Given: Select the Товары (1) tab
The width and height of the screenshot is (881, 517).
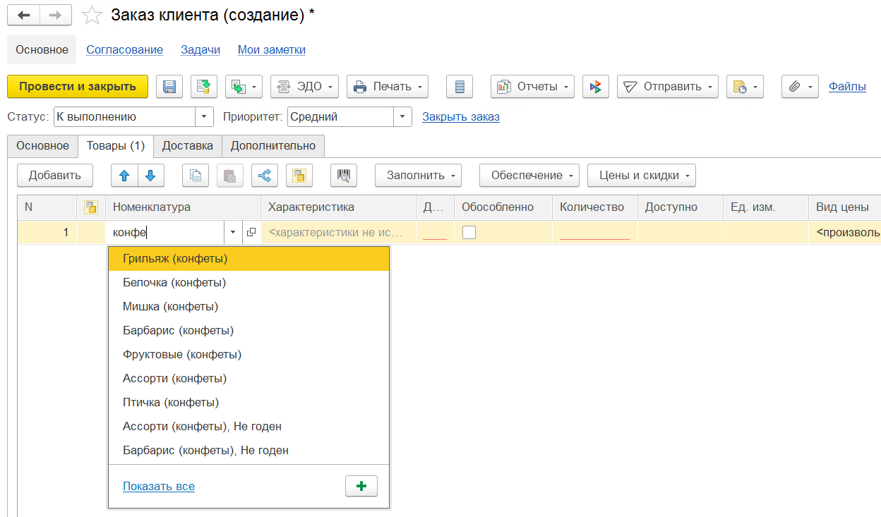Looking at the screenshot, I should pyautogui.click(x=116, y=146).
